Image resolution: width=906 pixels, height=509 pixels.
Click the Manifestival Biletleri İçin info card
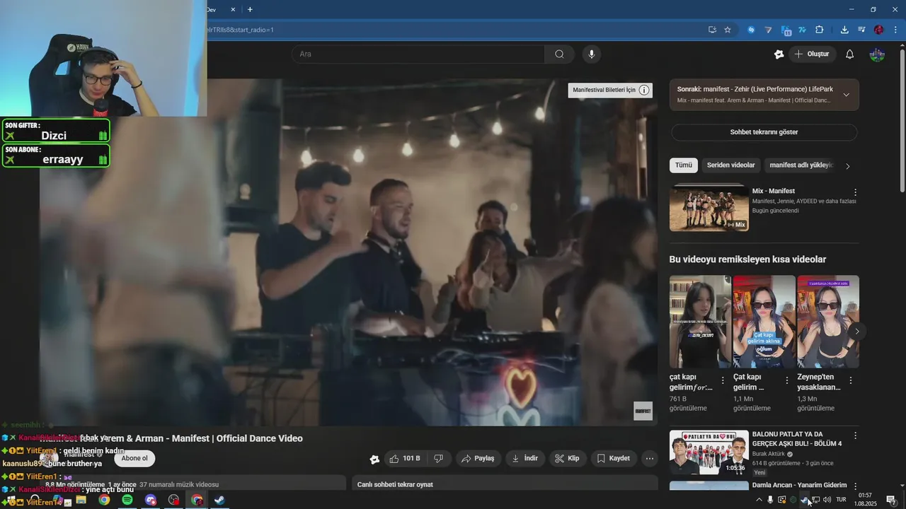610,90
